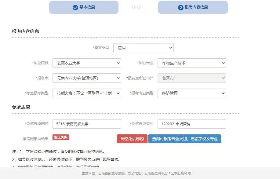Viewport: 280px width, 179px height.
Task: Click the chevron arrows between the steps
Action: 136,7
